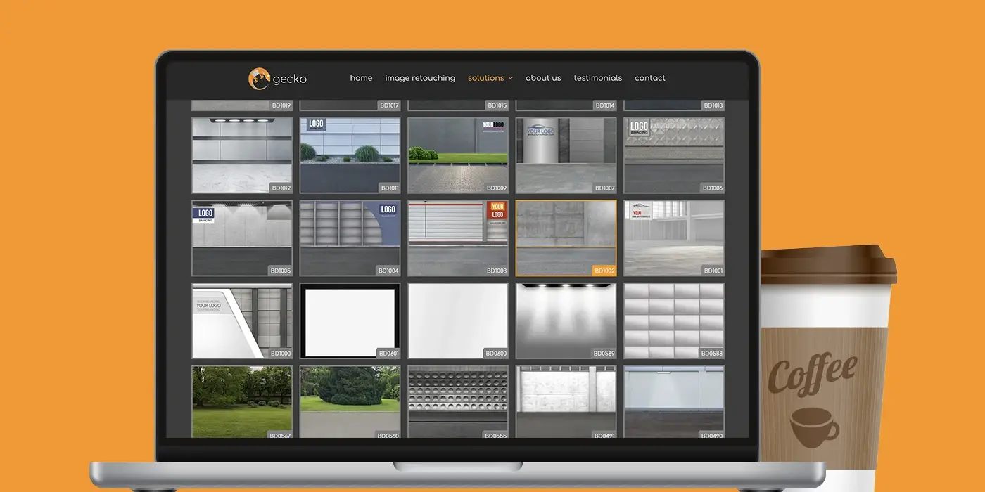This screenshot has width=985, height=492.
Task: Go to the home menu item
Action: coord(361,78)
